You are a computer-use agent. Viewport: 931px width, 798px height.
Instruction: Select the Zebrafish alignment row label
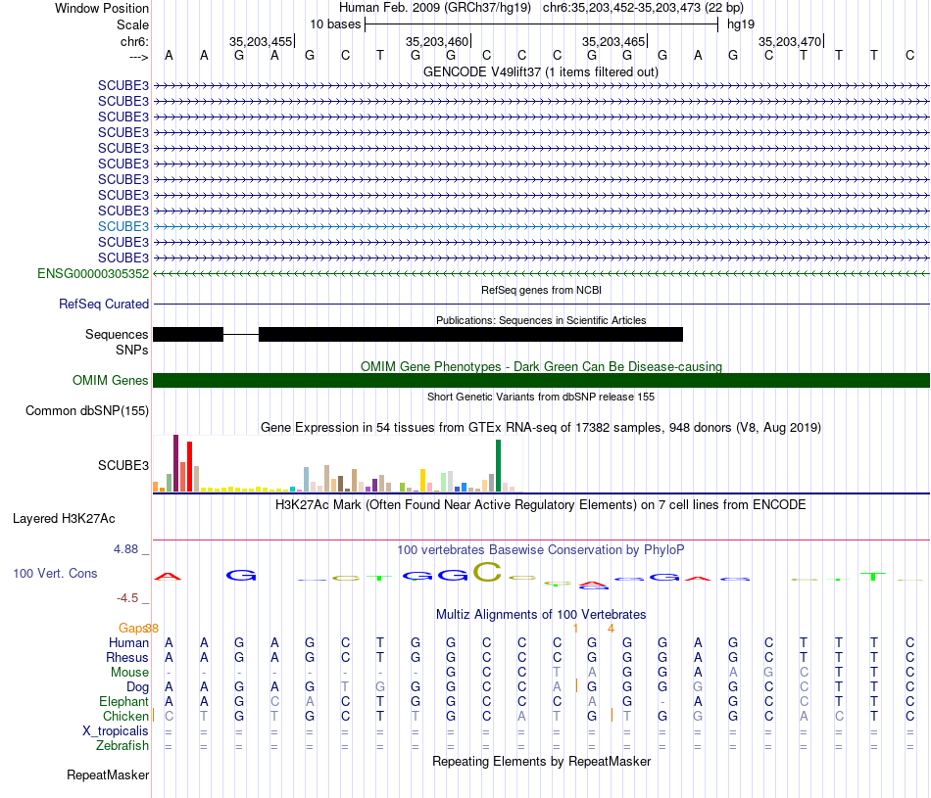click(122, 745)
